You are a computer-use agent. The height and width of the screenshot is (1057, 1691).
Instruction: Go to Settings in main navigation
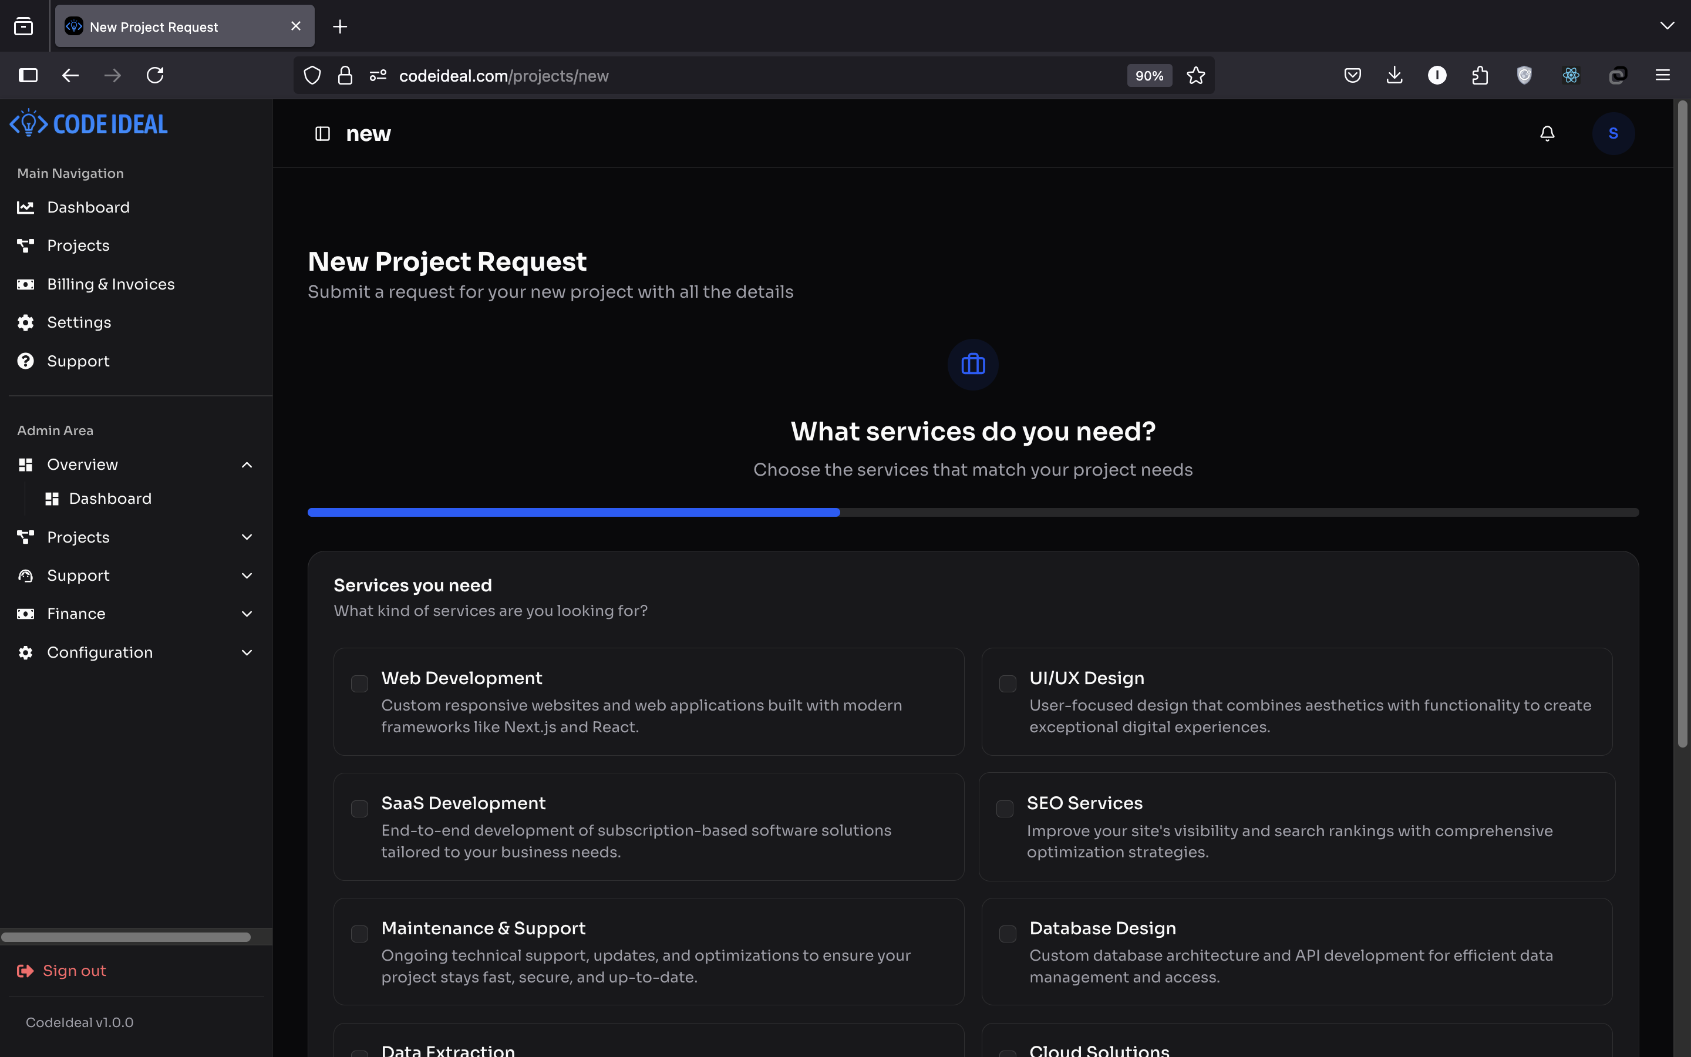(x=79, y=322)
